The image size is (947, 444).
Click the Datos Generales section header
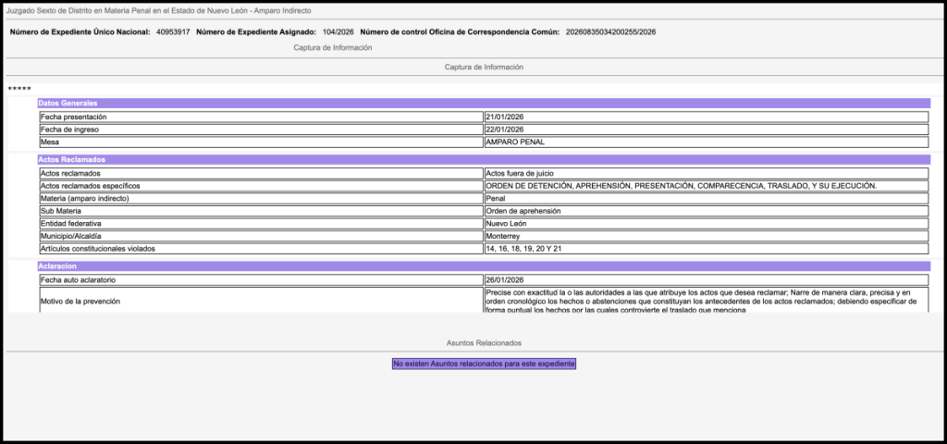484,104
